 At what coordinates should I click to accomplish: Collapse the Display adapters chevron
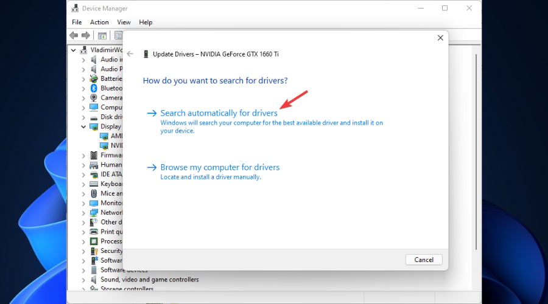[83, 126]
